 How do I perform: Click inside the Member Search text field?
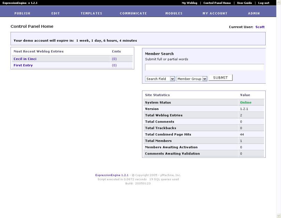click(204, 67)
